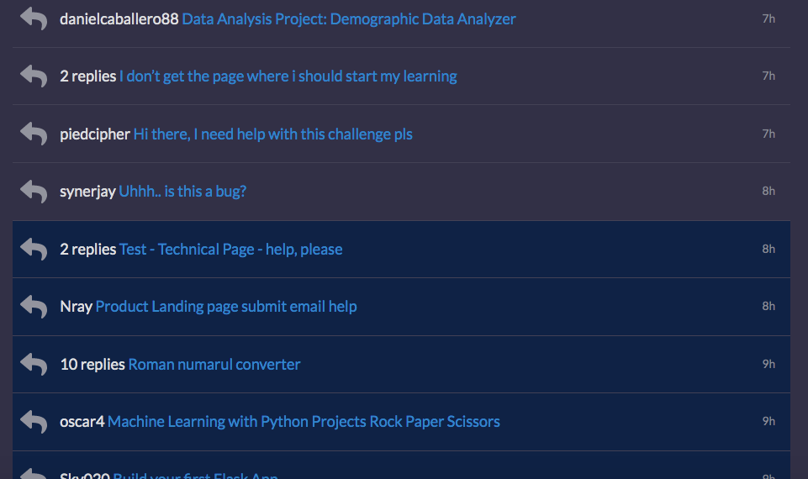Click 7h timestamp on danielcaballero88 row
The width and height of the screenshot is (808, 479).
coord(768,18)
